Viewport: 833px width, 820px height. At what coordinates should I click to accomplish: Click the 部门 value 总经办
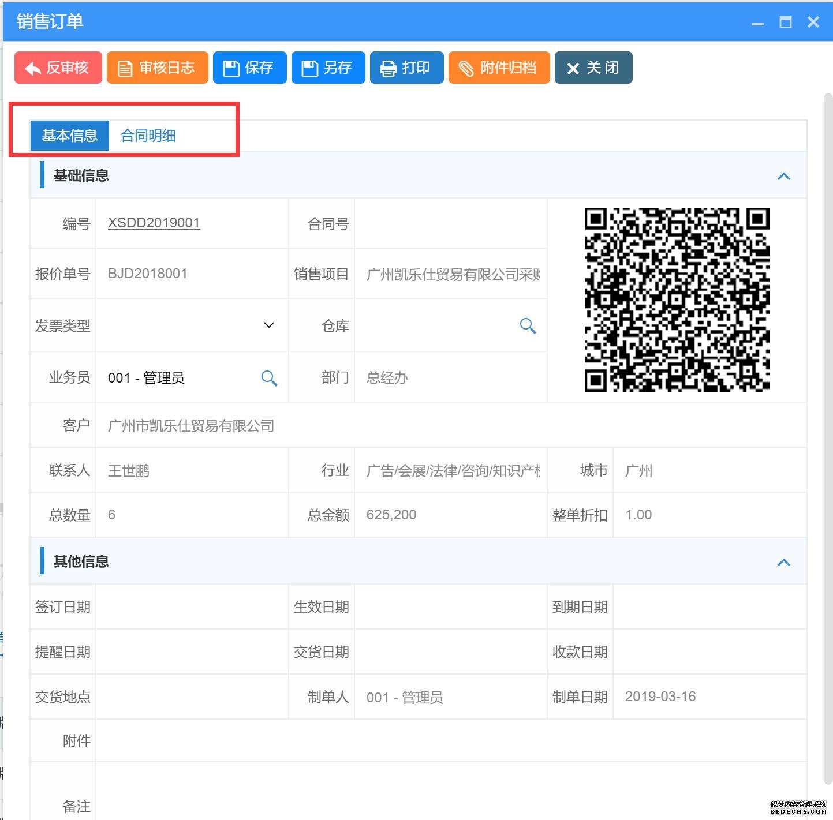pos(387,378)
